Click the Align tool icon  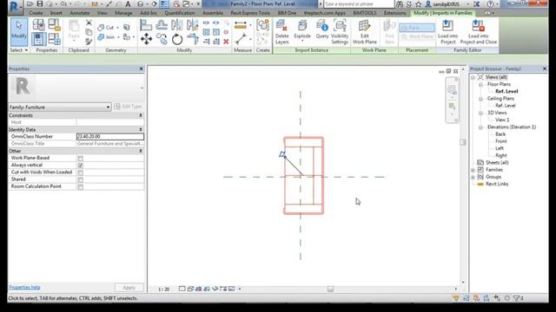click(146, 25)
